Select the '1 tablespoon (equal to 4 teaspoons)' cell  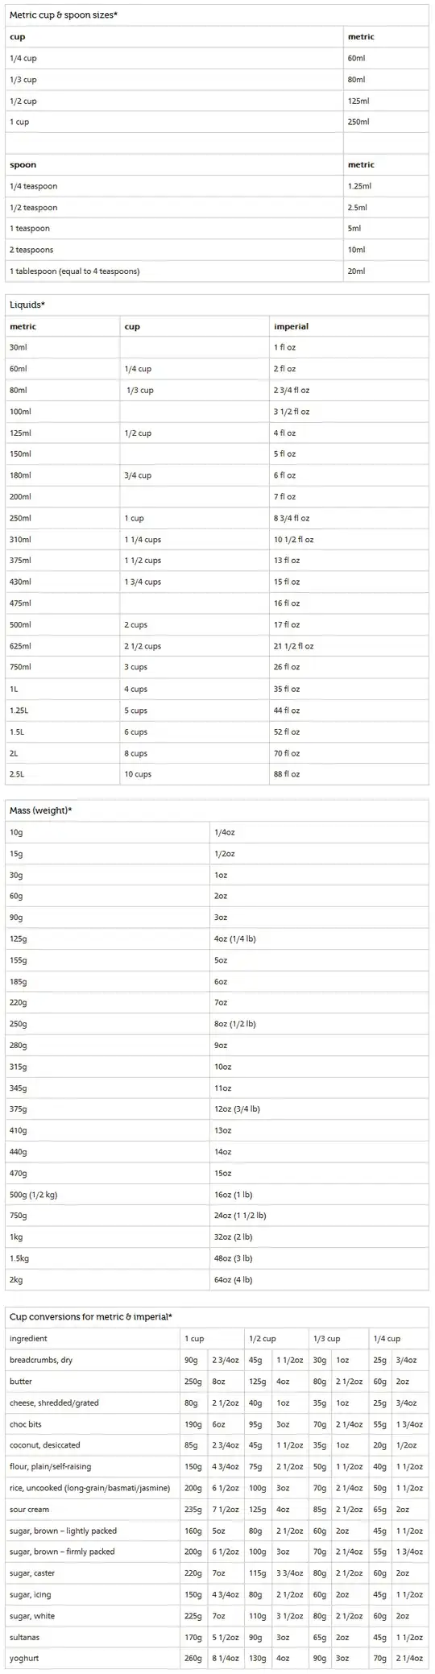[175, 271]
